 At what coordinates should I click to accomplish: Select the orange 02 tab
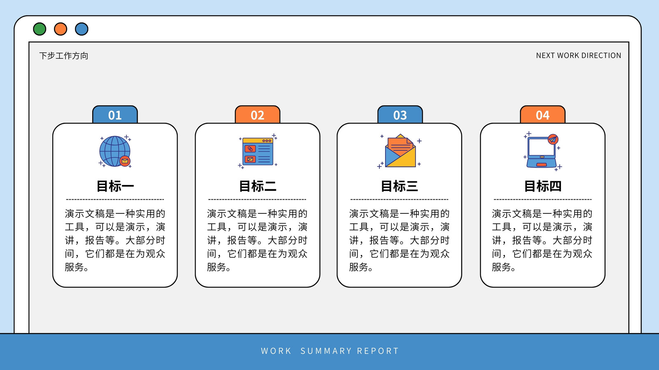pyautogui.click(x=257, y=115)
